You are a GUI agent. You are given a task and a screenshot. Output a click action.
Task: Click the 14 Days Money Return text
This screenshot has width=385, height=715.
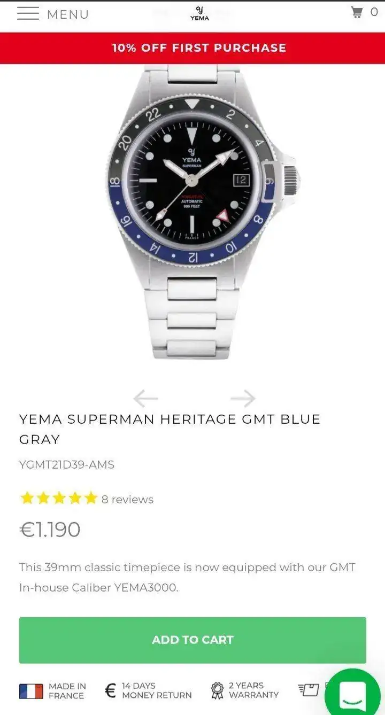tap(157, 690)
